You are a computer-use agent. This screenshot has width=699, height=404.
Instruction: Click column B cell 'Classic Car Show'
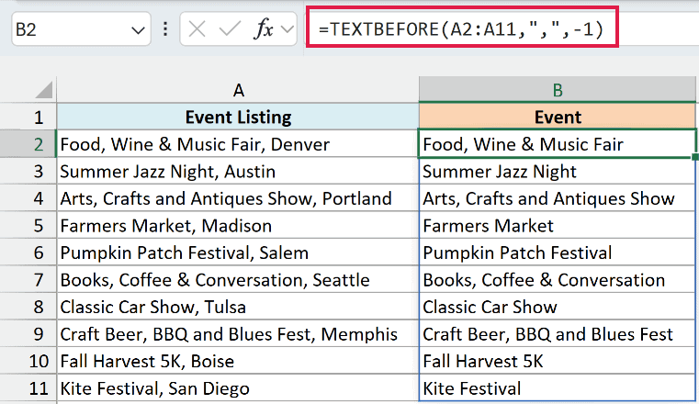point(558,308)
